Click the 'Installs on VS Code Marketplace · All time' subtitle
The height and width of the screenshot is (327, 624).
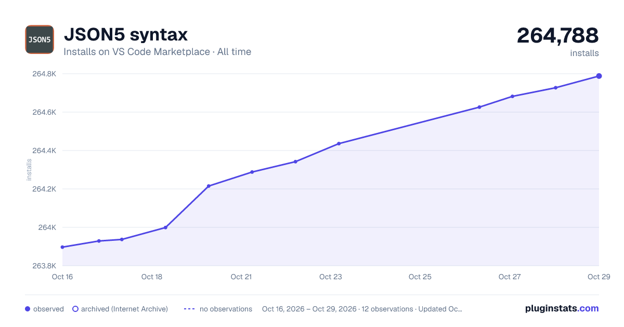pyautogui.click(x=157, y=52)
